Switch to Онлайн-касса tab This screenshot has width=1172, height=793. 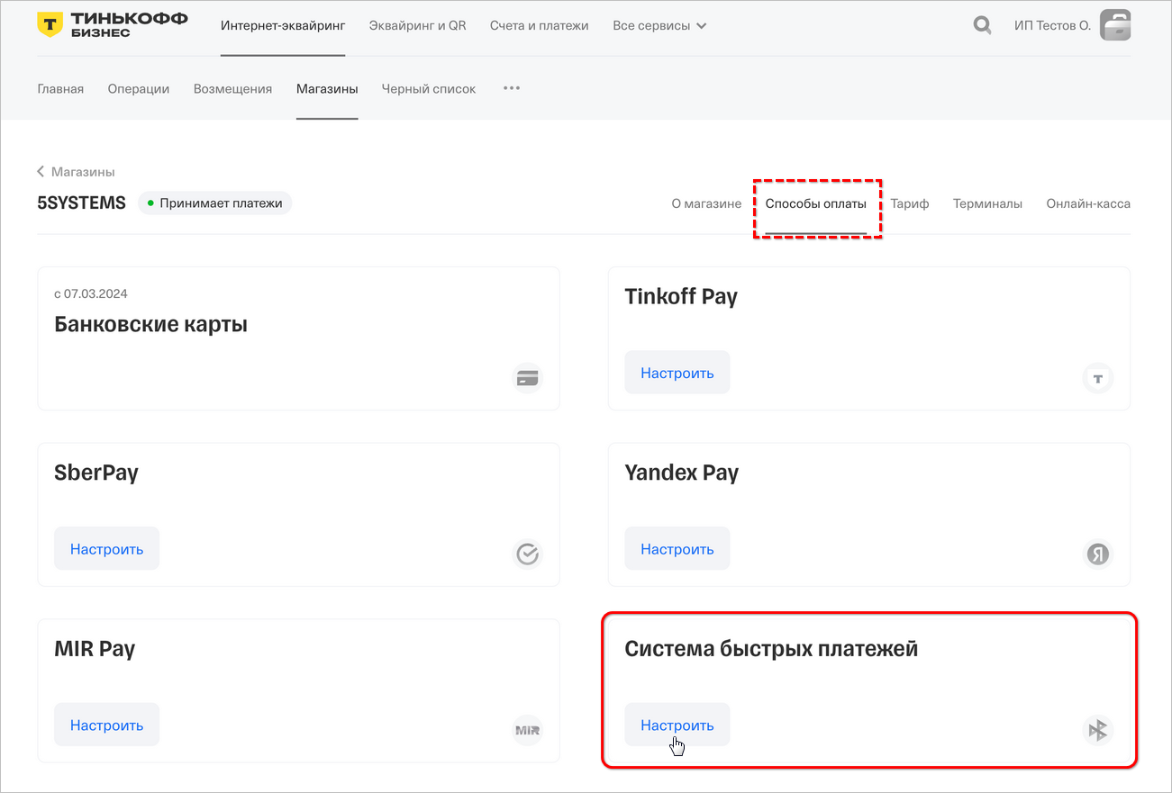click(x=1088, y=203)
